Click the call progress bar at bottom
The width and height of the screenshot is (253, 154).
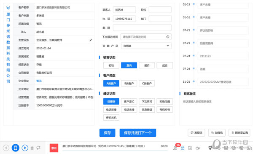tap(115, 151)
